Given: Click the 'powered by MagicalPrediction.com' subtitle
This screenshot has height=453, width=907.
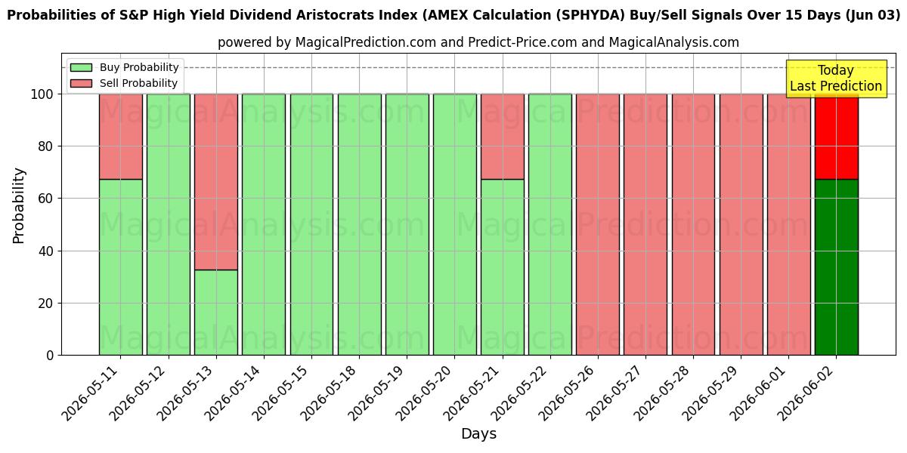Looking at the screenshot, I should 478,42.
